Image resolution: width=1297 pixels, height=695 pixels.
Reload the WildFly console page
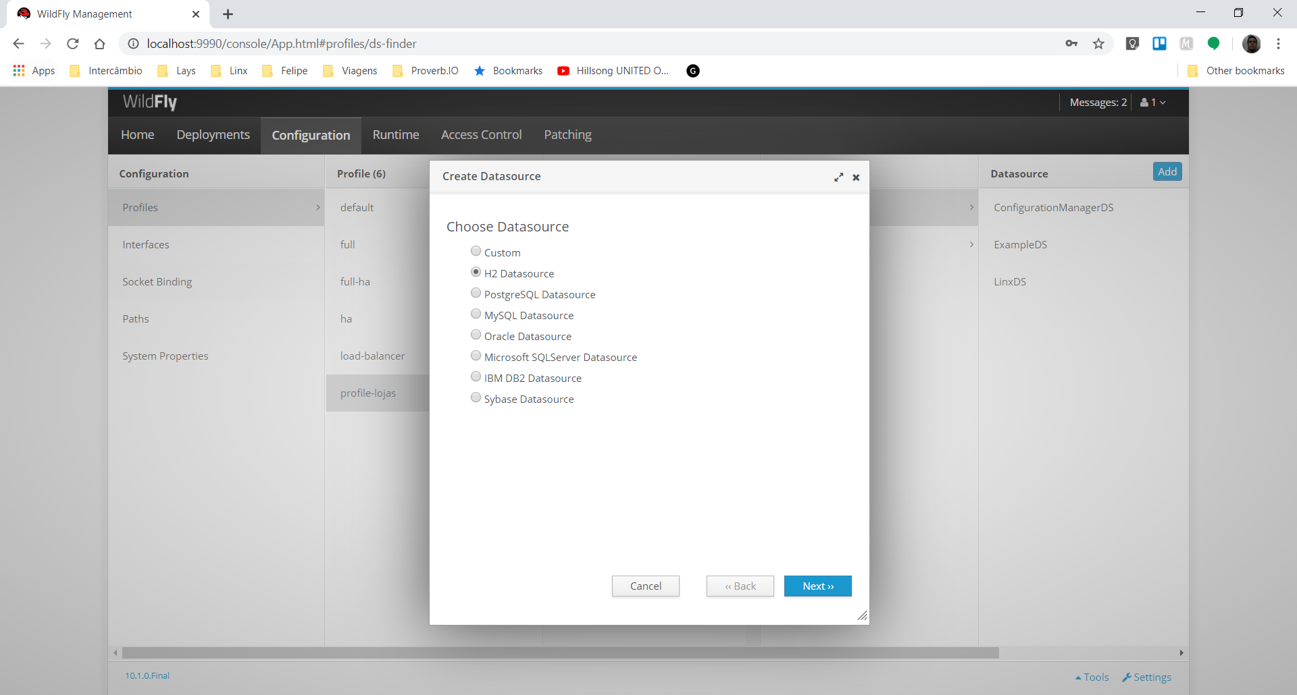click(73, 44)
